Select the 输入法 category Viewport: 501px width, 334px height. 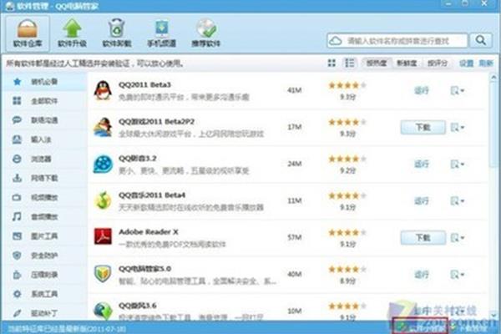[x=45, y=139]
